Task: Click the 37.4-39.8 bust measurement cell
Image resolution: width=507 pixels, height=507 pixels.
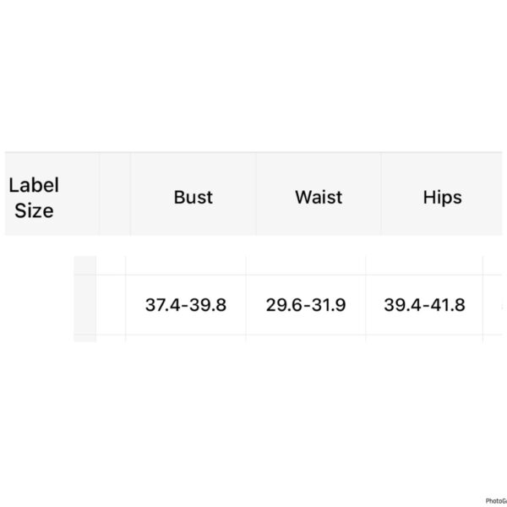Action: (x=186, y=305)
